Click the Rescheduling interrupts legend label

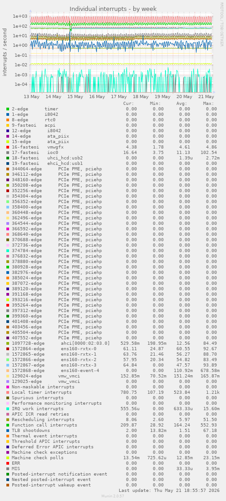(x=43, y=420)
